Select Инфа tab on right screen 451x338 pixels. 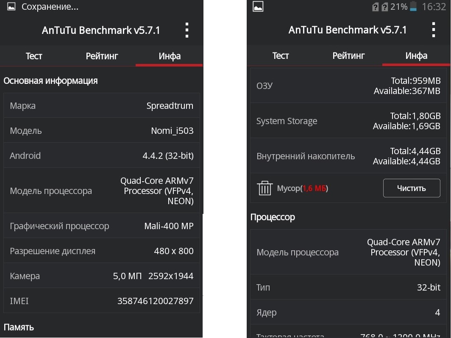click(416, 55)
